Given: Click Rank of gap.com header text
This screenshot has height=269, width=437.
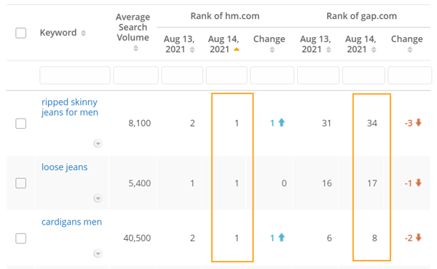Looking at the screenshot, I should tap(361, 16).
